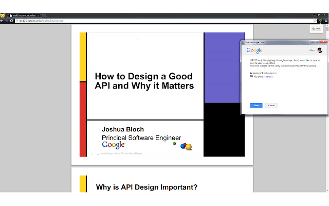The image size is (329, 206).
Task: Open the user profile avatar in dialog
Action: tap(319, 50)
